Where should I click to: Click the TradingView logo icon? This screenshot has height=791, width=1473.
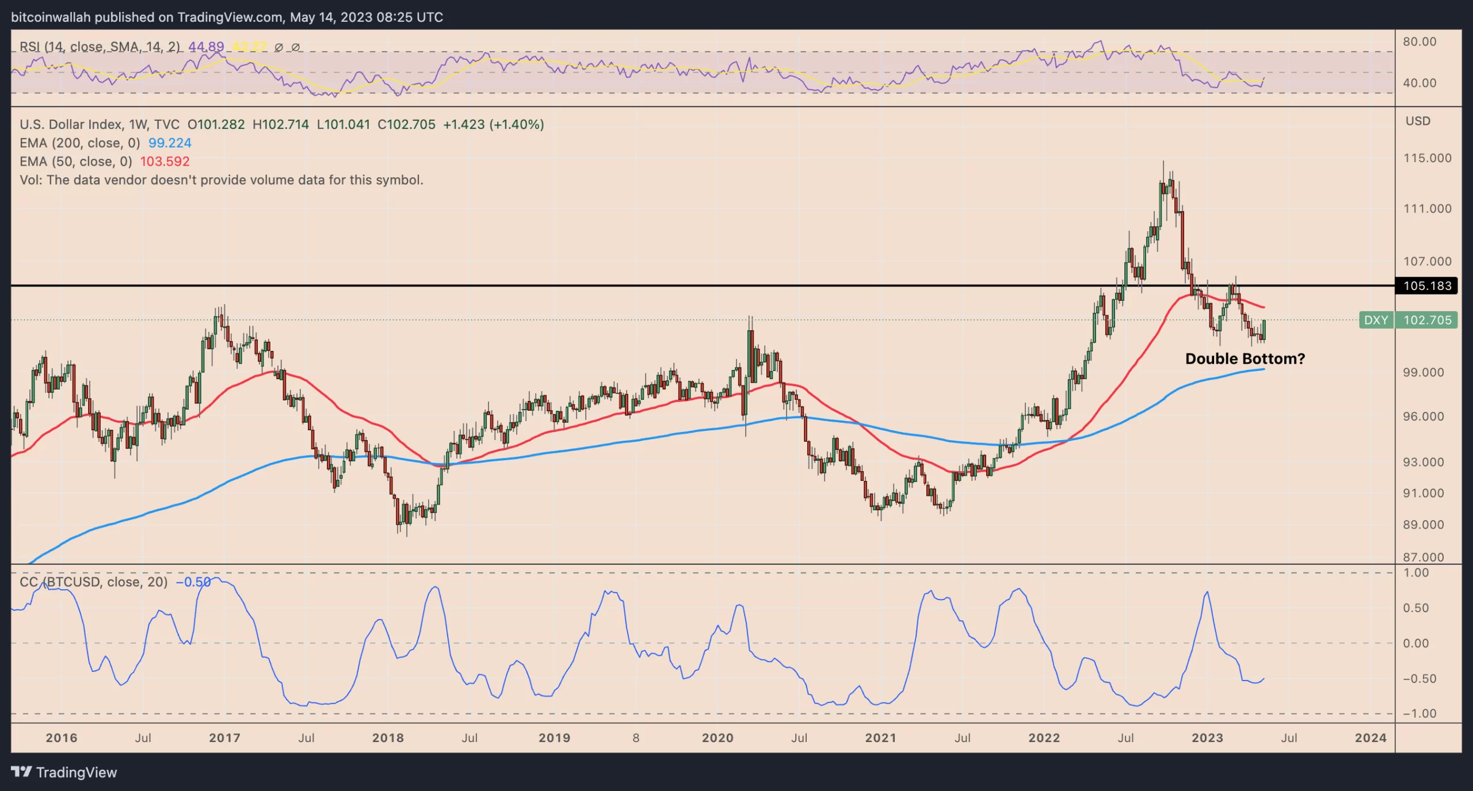[21, 771]
